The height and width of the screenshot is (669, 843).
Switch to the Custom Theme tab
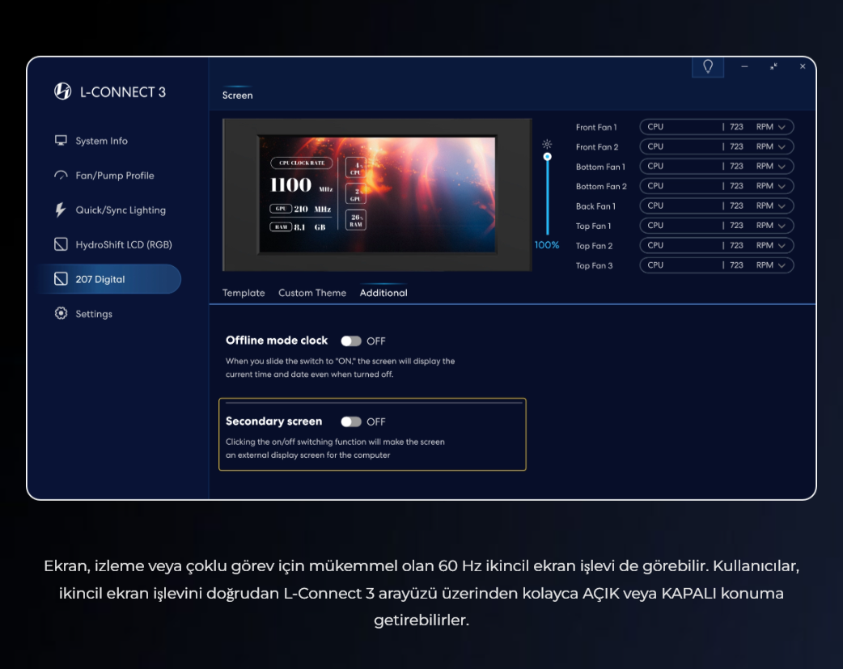click(x=311, y=293)
